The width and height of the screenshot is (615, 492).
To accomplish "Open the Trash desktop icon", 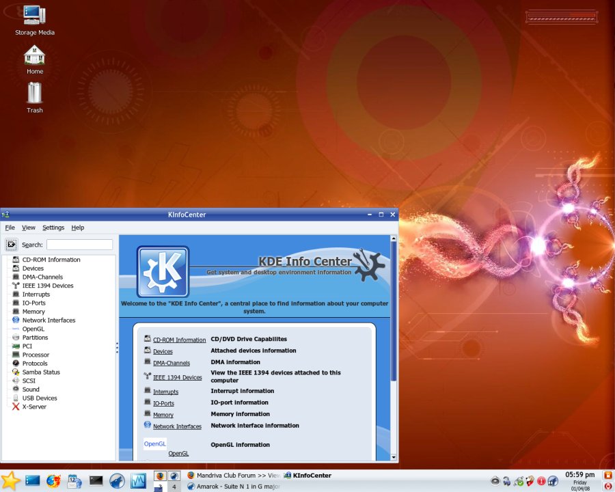I will pos(35,98).
